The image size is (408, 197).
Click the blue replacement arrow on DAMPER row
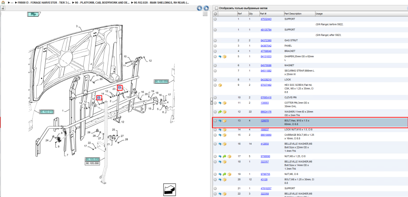pos(220,56)
